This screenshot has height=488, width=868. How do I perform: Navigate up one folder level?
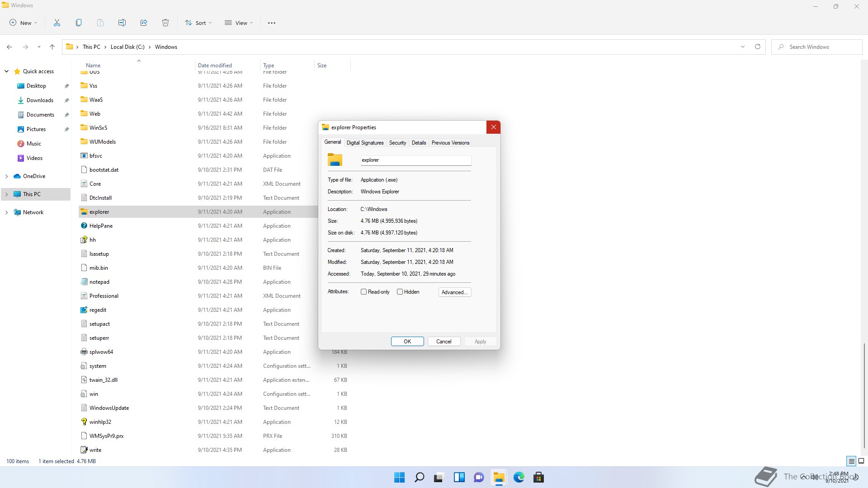[52, 47]
